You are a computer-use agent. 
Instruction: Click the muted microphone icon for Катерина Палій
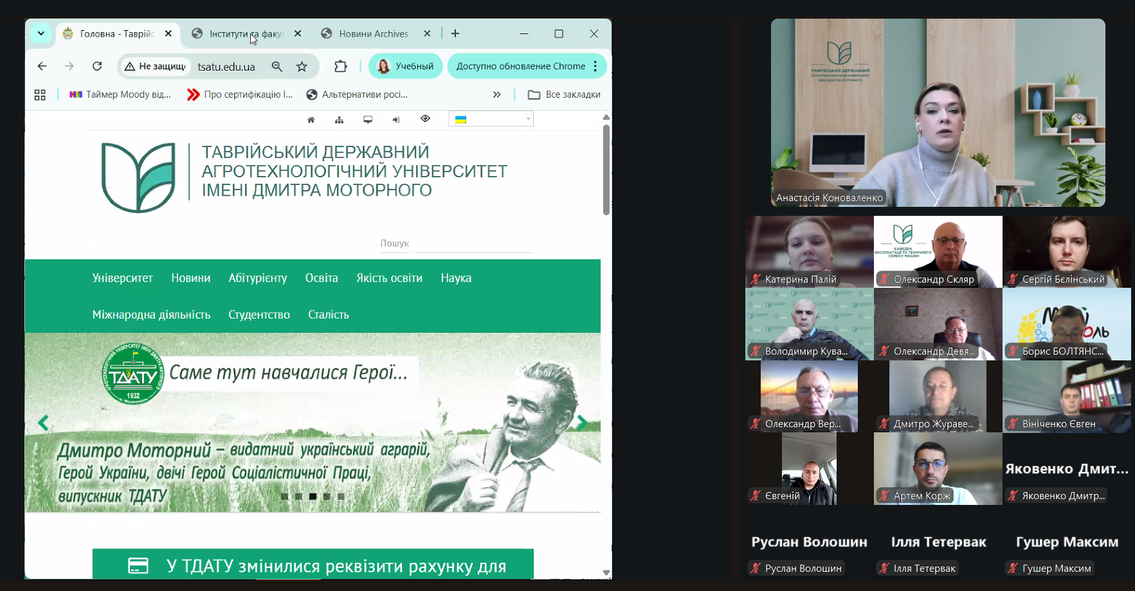tap(756, 279)
